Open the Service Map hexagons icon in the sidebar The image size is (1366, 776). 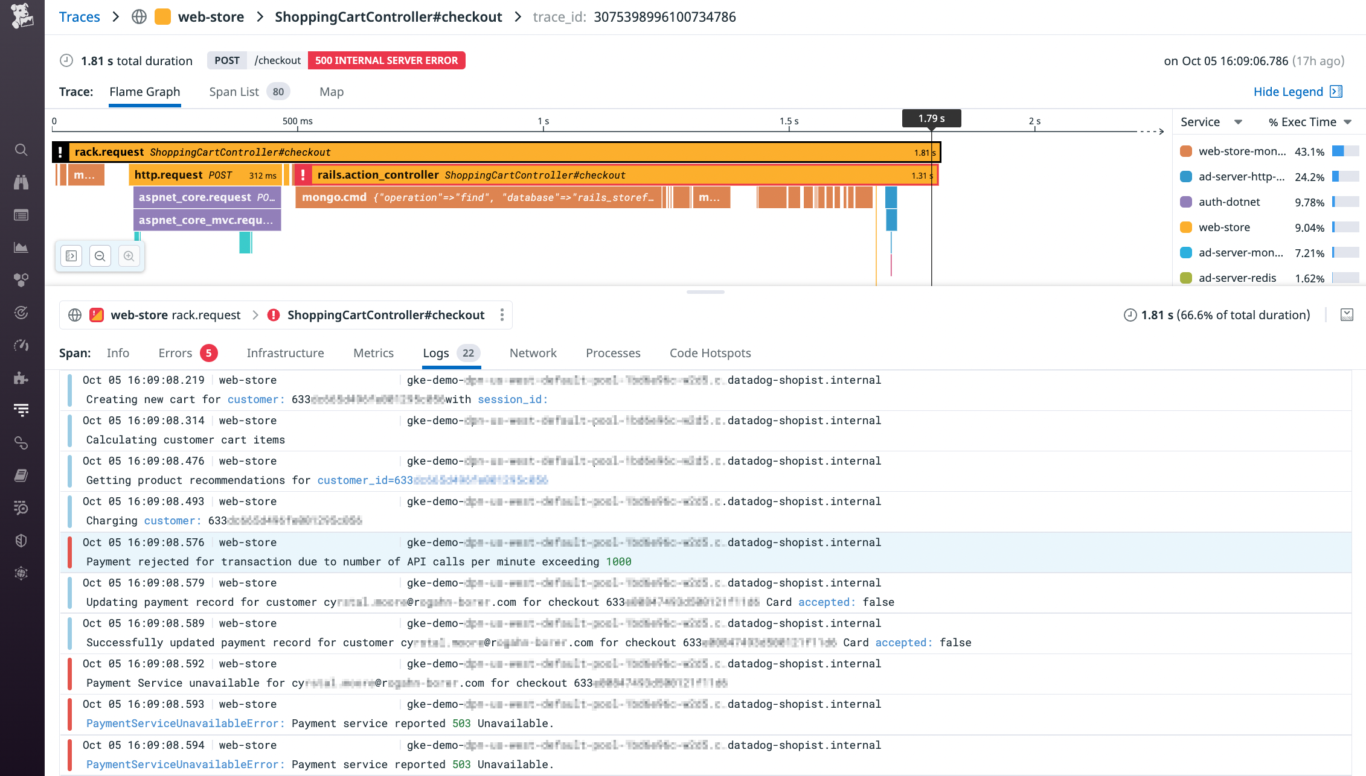(21, 279)
